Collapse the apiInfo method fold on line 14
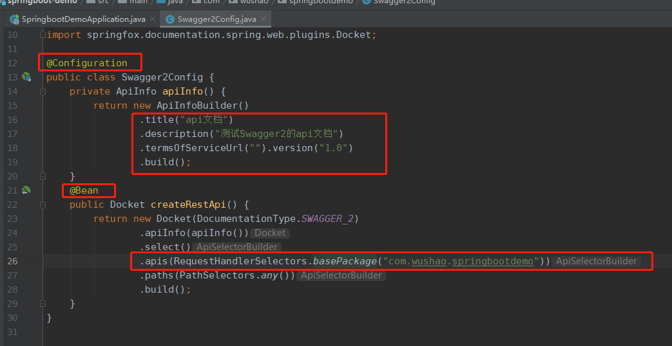Screen dimensions: 672x346 tap(43, 91)
